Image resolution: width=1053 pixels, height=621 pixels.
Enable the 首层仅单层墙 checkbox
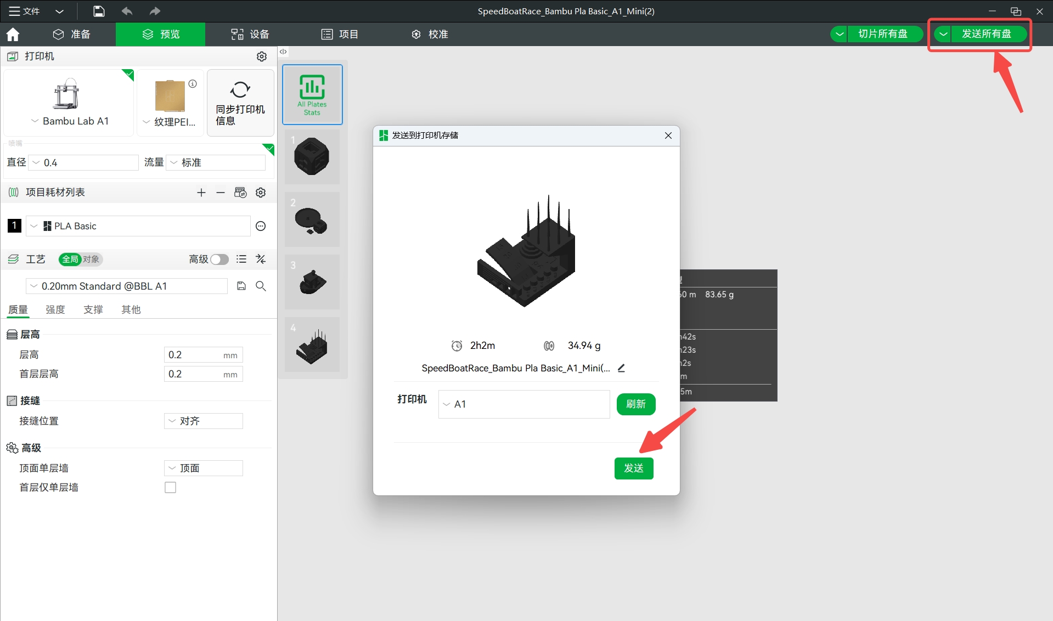[171, 488]
